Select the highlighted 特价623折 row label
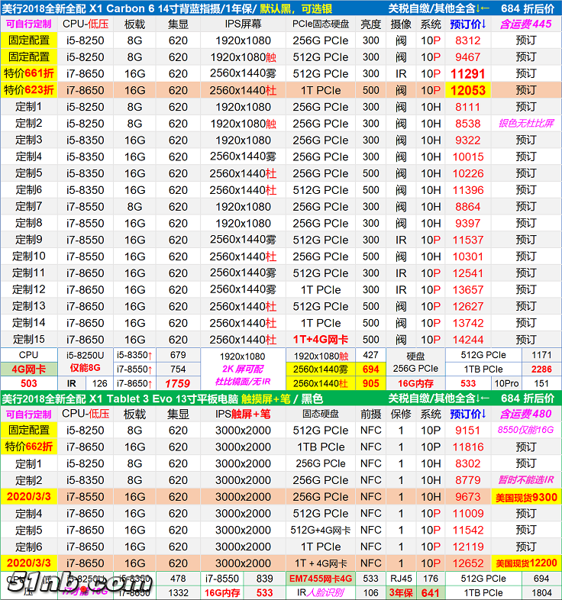This screenshot has width=562, height=600. (x=29, y=90)
